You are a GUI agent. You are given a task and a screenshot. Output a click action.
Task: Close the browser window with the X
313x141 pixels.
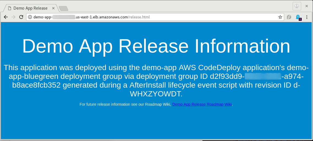[307, 6]
